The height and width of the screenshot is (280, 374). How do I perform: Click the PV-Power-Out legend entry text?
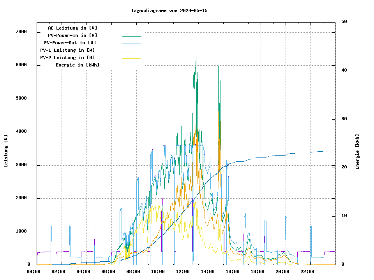[x=70, y=43]
